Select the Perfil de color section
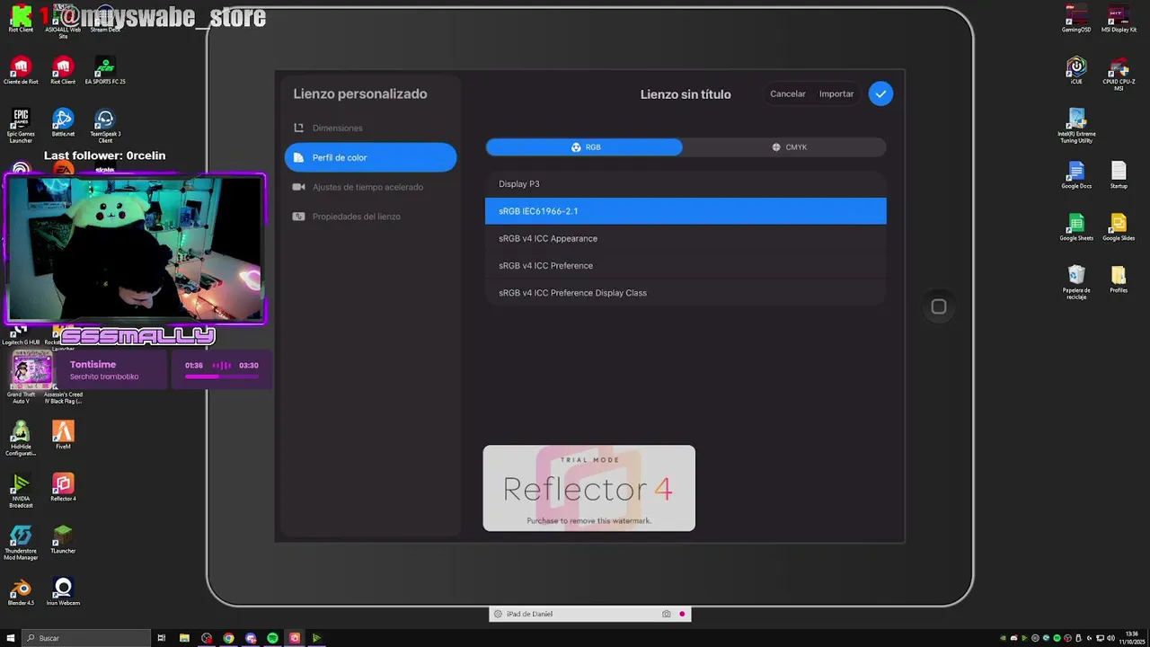Screen dimensions: 1150x647 click(370, 157)
